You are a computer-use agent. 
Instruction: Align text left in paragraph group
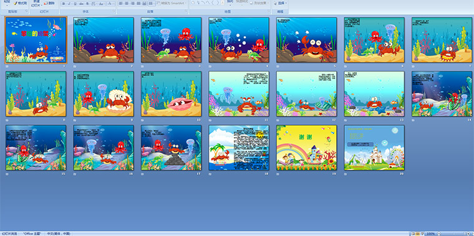coord(121,4)
